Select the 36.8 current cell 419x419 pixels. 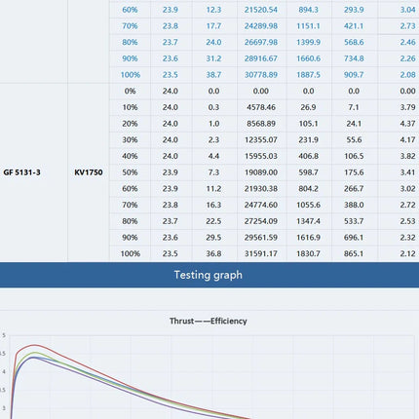[x=213, y=253]
